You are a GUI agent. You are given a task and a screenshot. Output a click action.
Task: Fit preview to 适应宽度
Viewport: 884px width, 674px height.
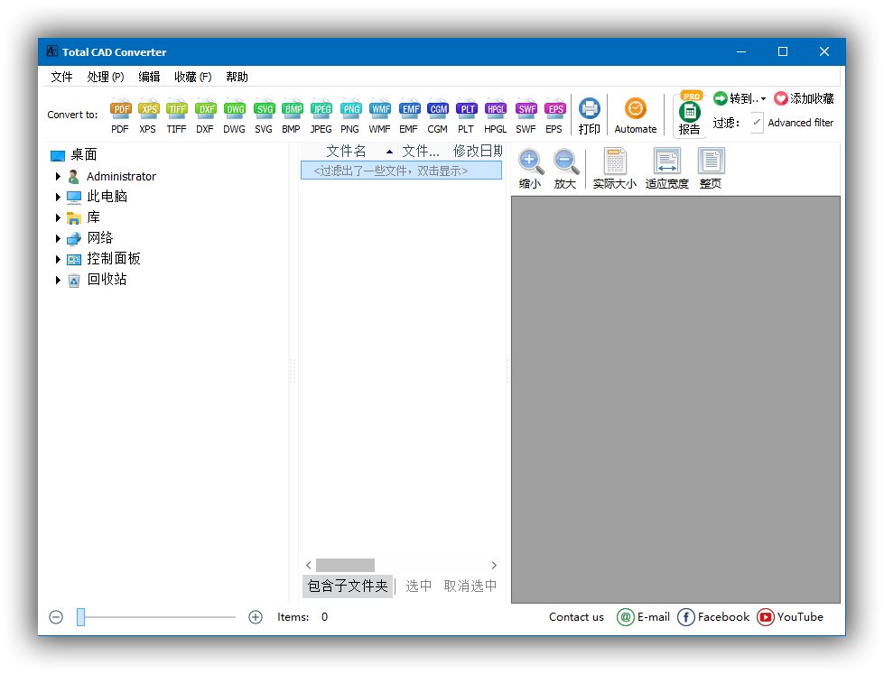point(667,168)
